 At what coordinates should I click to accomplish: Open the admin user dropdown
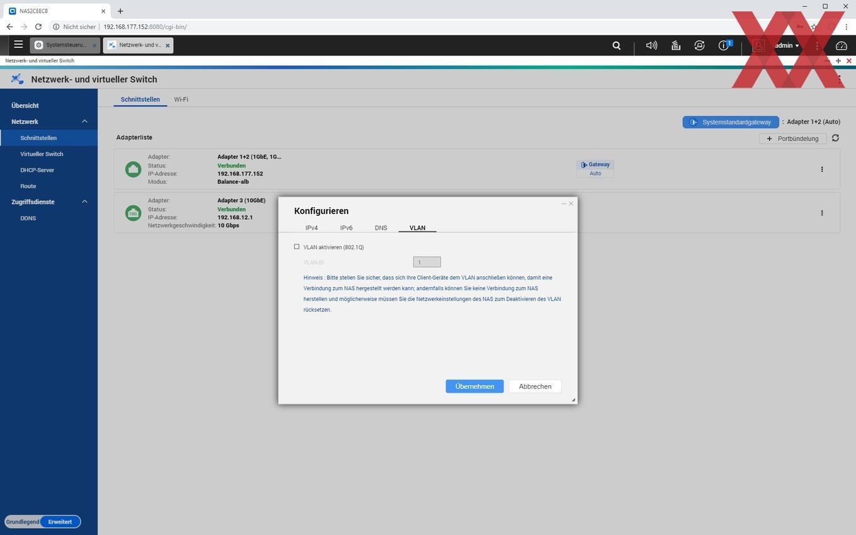pyautogui.click(x=787, y=45)
